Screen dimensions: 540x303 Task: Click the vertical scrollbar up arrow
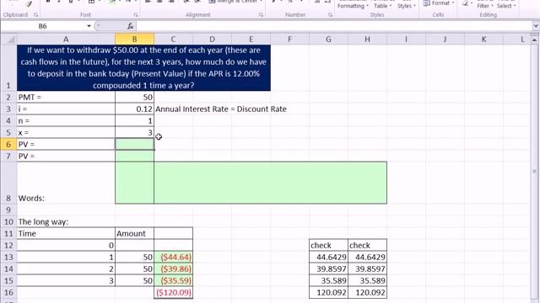(x=534, y=40)
